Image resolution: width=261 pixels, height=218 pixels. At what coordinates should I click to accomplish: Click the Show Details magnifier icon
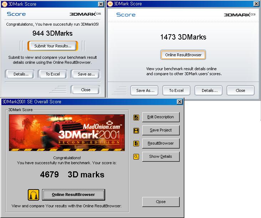click(x=136, y=157)
